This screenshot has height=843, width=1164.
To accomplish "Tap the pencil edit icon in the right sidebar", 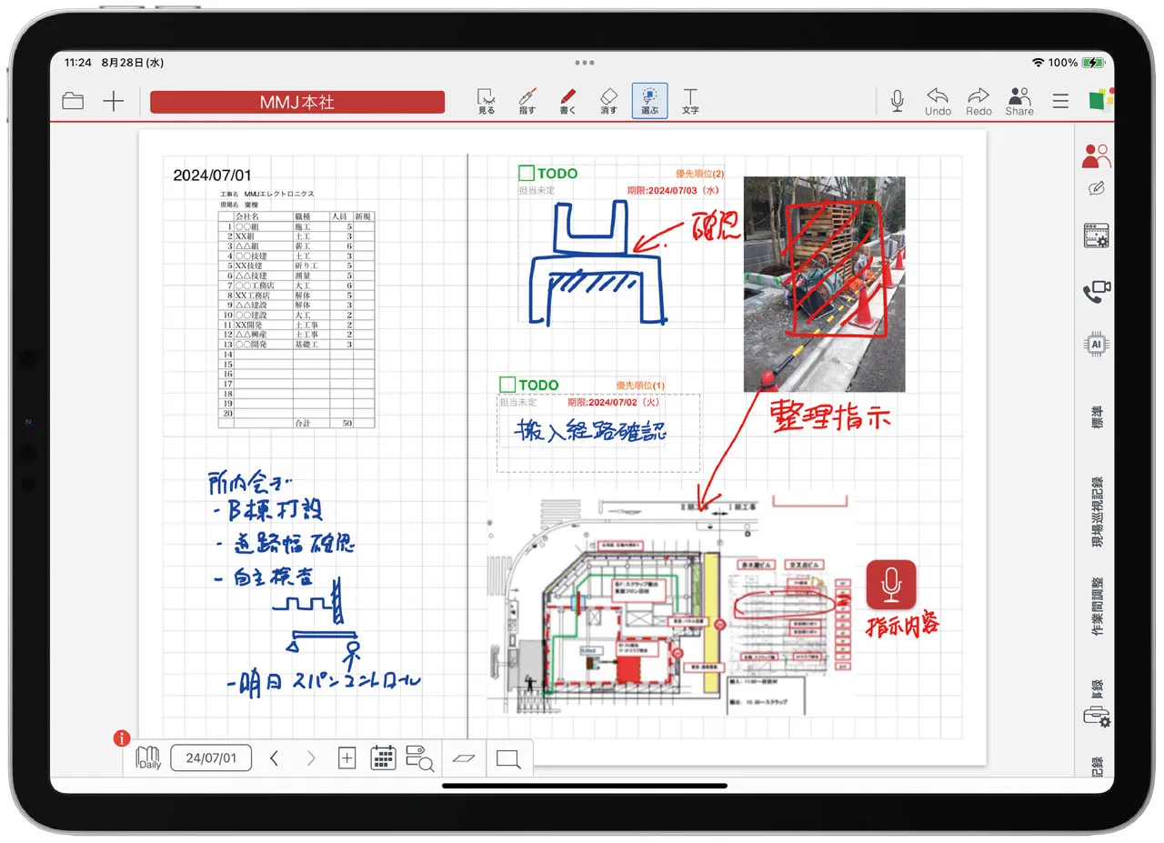I will click(x=1097, y=189).
